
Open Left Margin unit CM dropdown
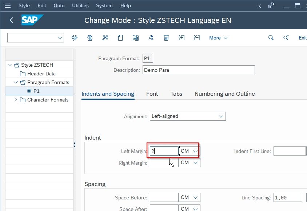(x=195, y=151)
